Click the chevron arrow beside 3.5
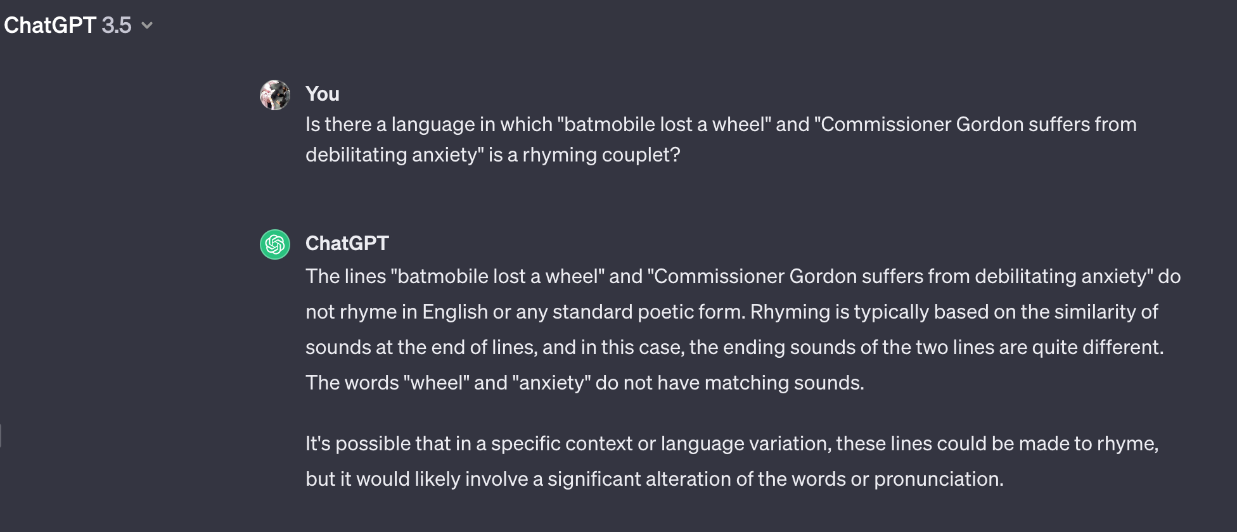 (x=147, y=26)
